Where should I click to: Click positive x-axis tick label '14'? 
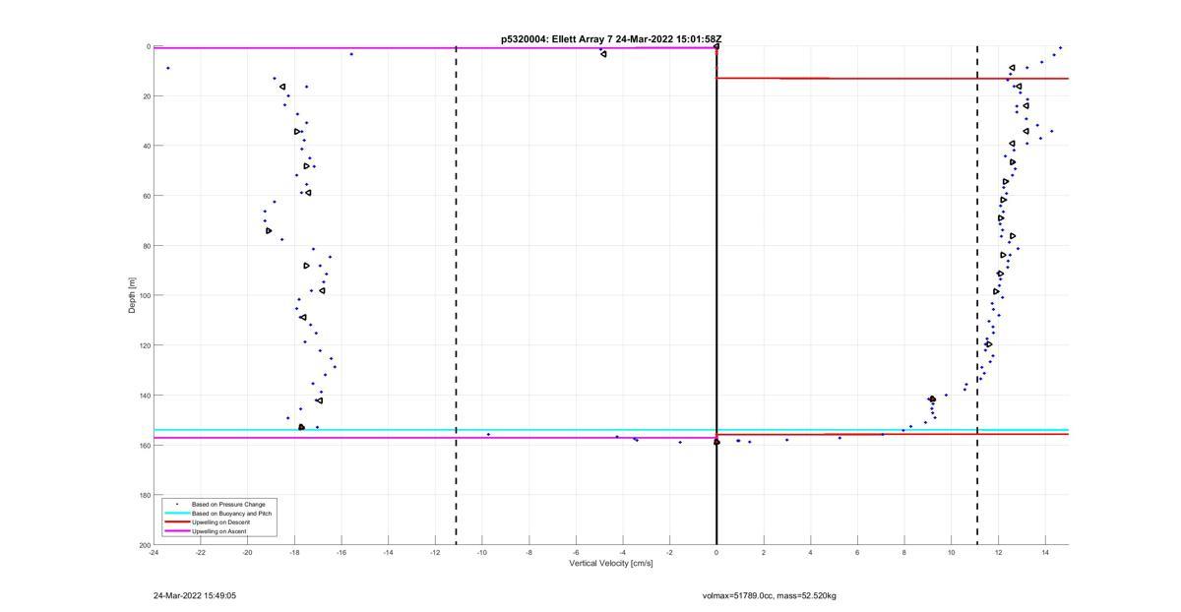pos(1045,553)
